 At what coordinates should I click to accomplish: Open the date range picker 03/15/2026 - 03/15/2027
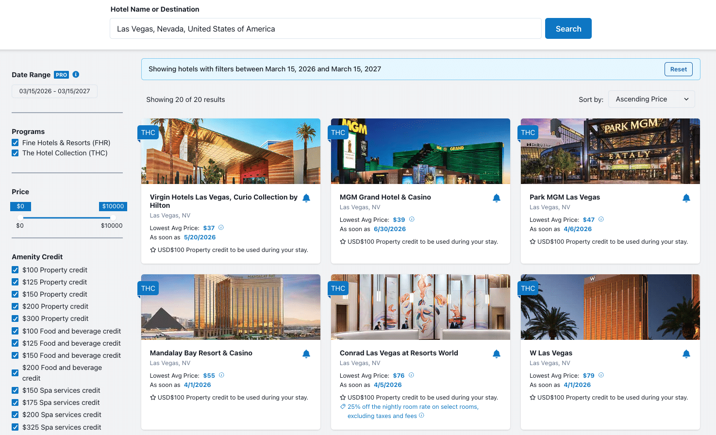pos(54,91)
